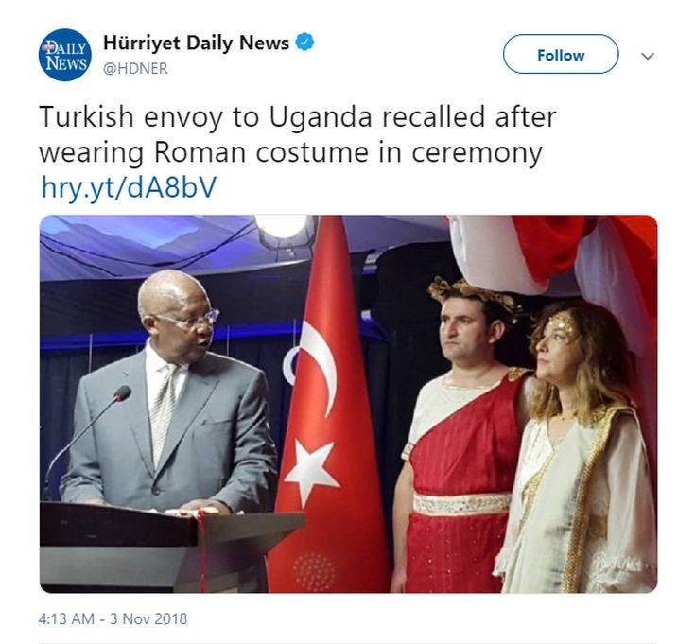Click the tweet headline text about Turkish envoy
Screen dimensions: 695x644
pos(298,134)
